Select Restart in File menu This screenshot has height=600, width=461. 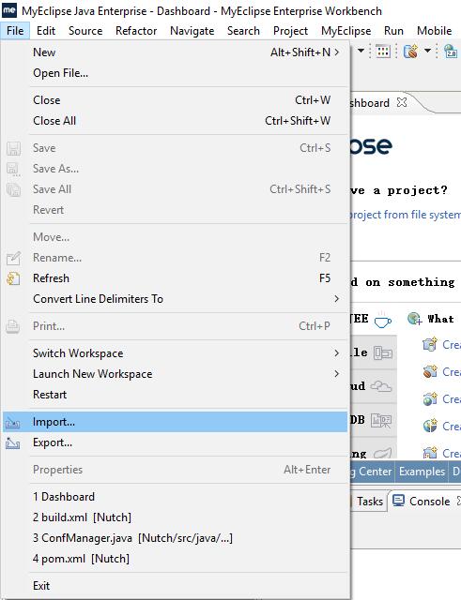point(176,395)
